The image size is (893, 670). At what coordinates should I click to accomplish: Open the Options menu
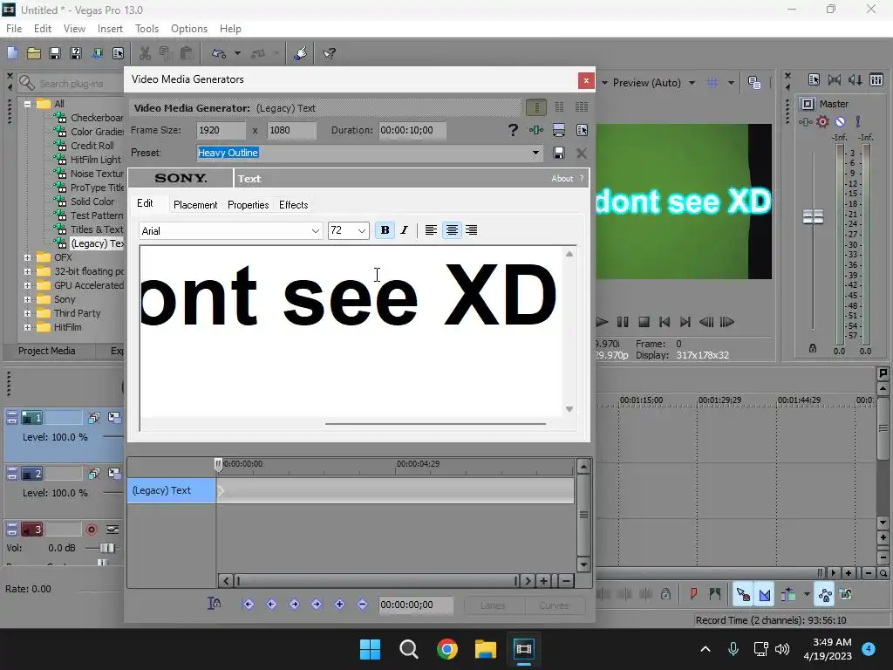pos(189,29)
